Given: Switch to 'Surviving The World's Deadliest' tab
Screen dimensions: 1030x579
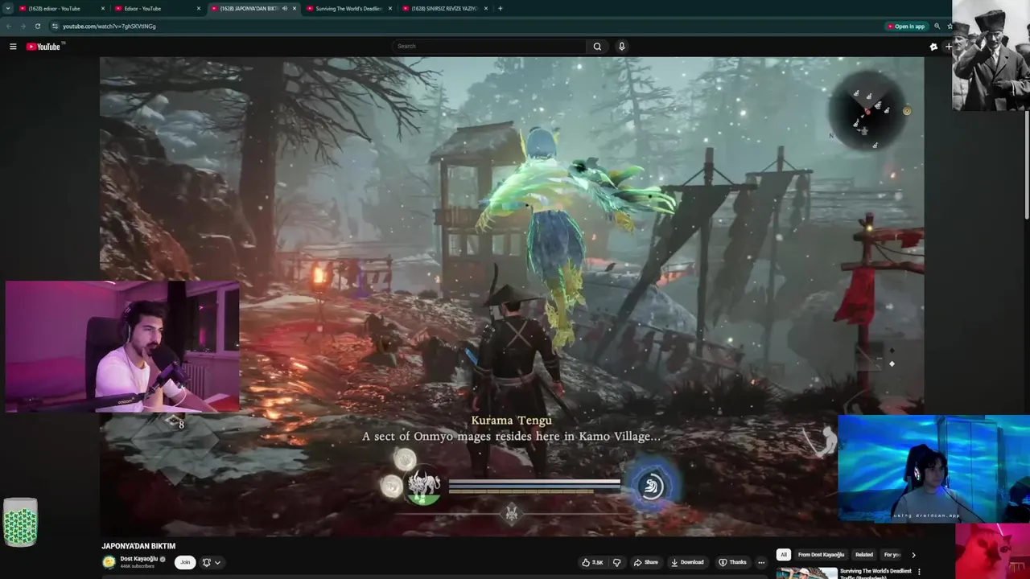Looking at the screenshot, I should click(348, 9).
